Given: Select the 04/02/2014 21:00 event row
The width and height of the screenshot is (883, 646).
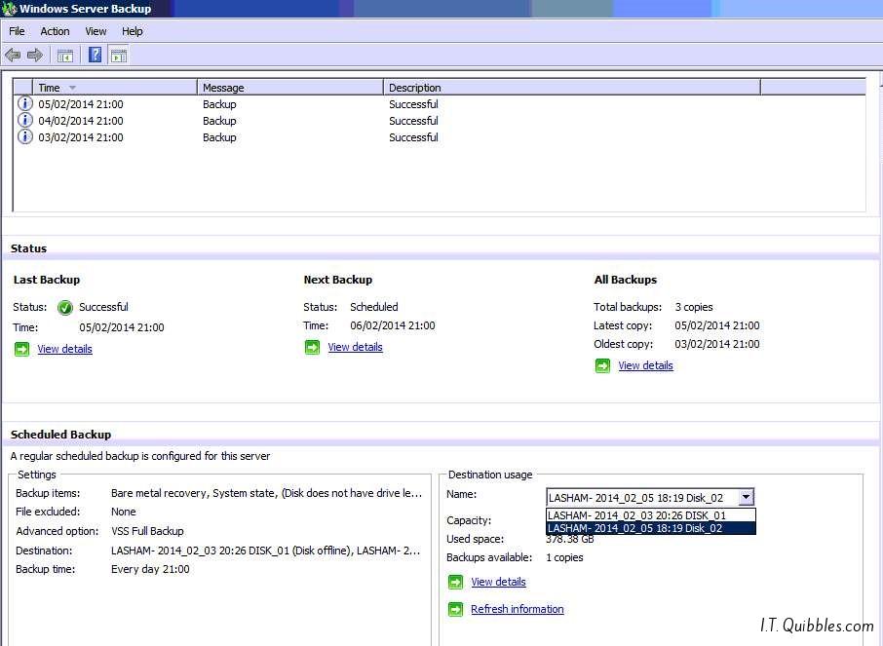Looking at the screenshot, I should (440, 121).
